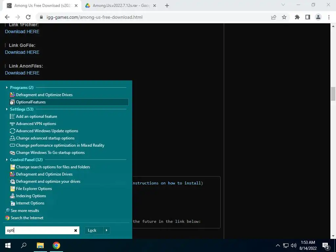Open taskbar search magnifier

[24, 245]
